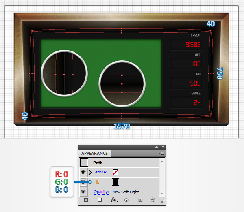Click Add New Stroke icon
The height and width of the screenshot is (212, 244).
pyautogui.click(x=86, y=200)
